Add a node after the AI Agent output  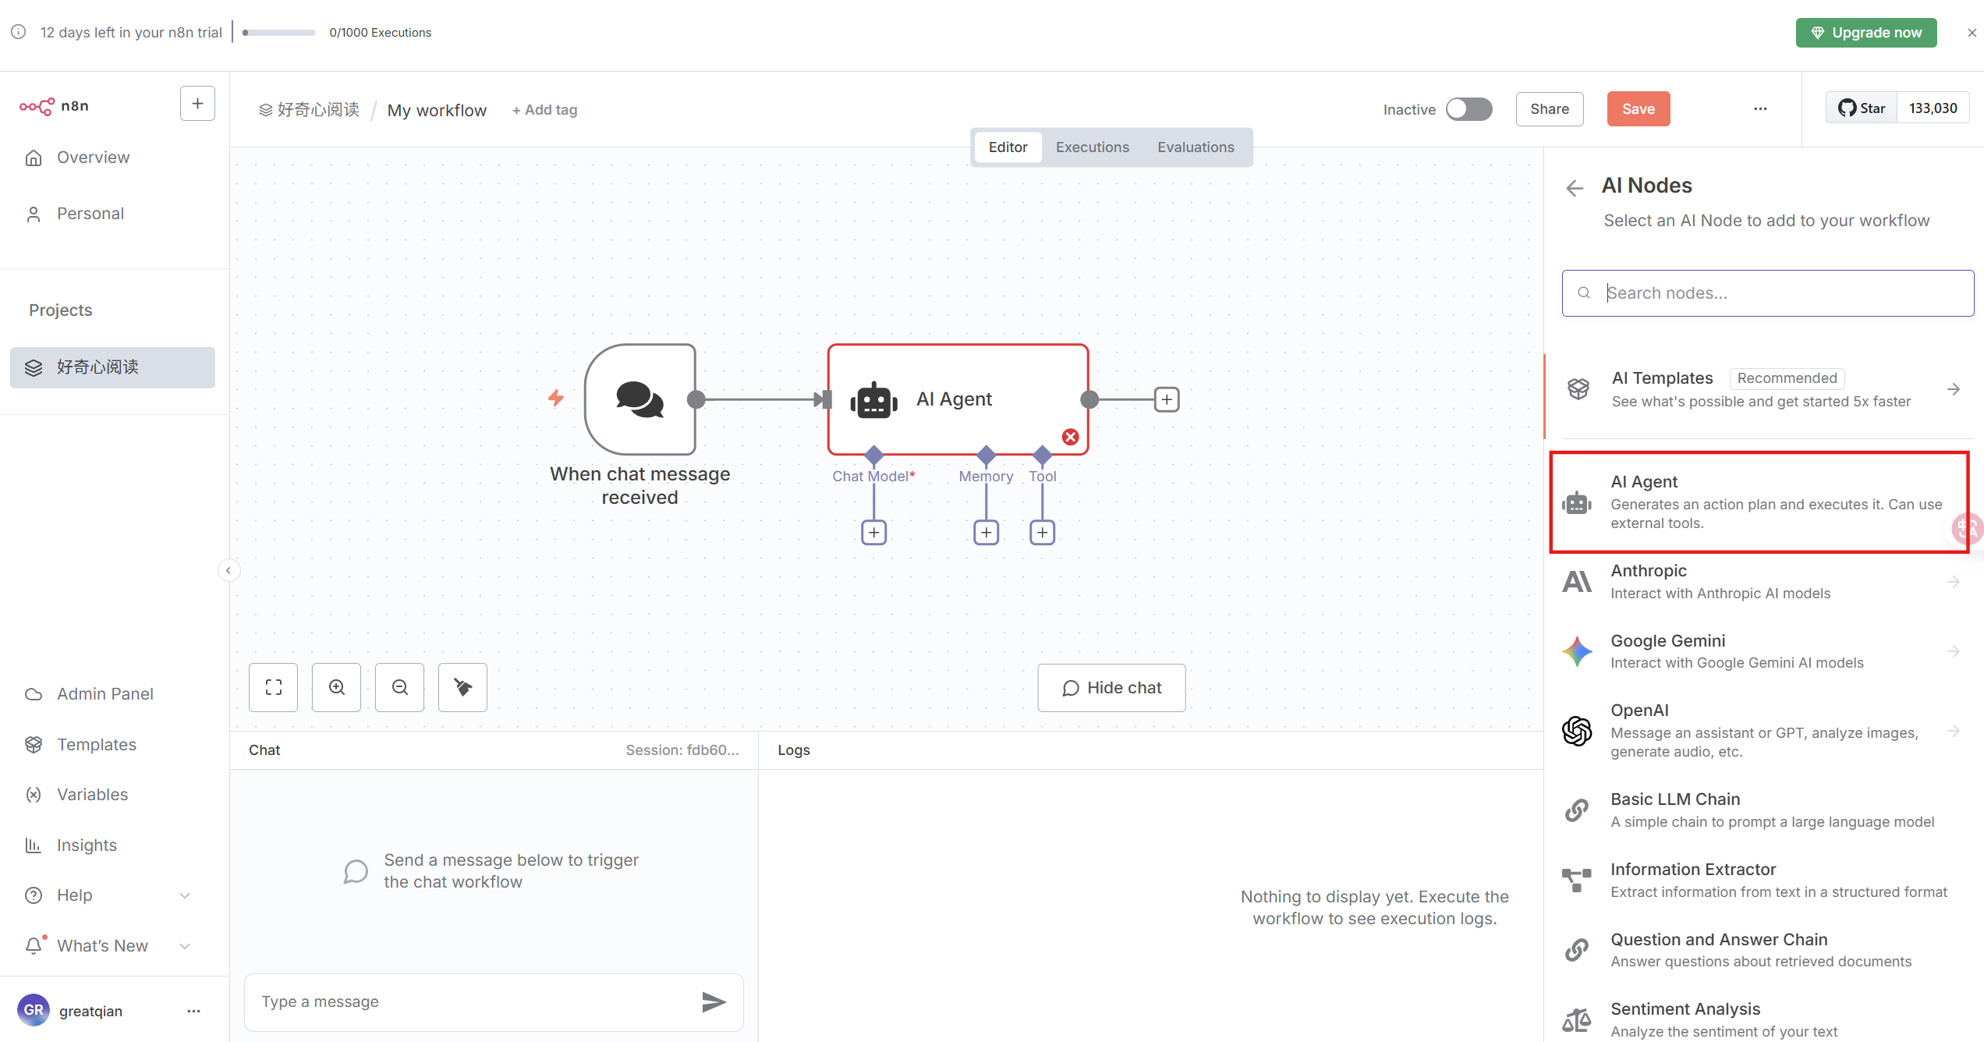coord(1166,399)
